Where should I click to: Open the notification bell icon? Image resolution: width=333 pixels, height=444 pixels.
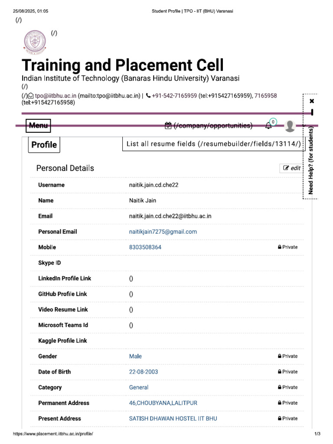[x=268, y=125]
